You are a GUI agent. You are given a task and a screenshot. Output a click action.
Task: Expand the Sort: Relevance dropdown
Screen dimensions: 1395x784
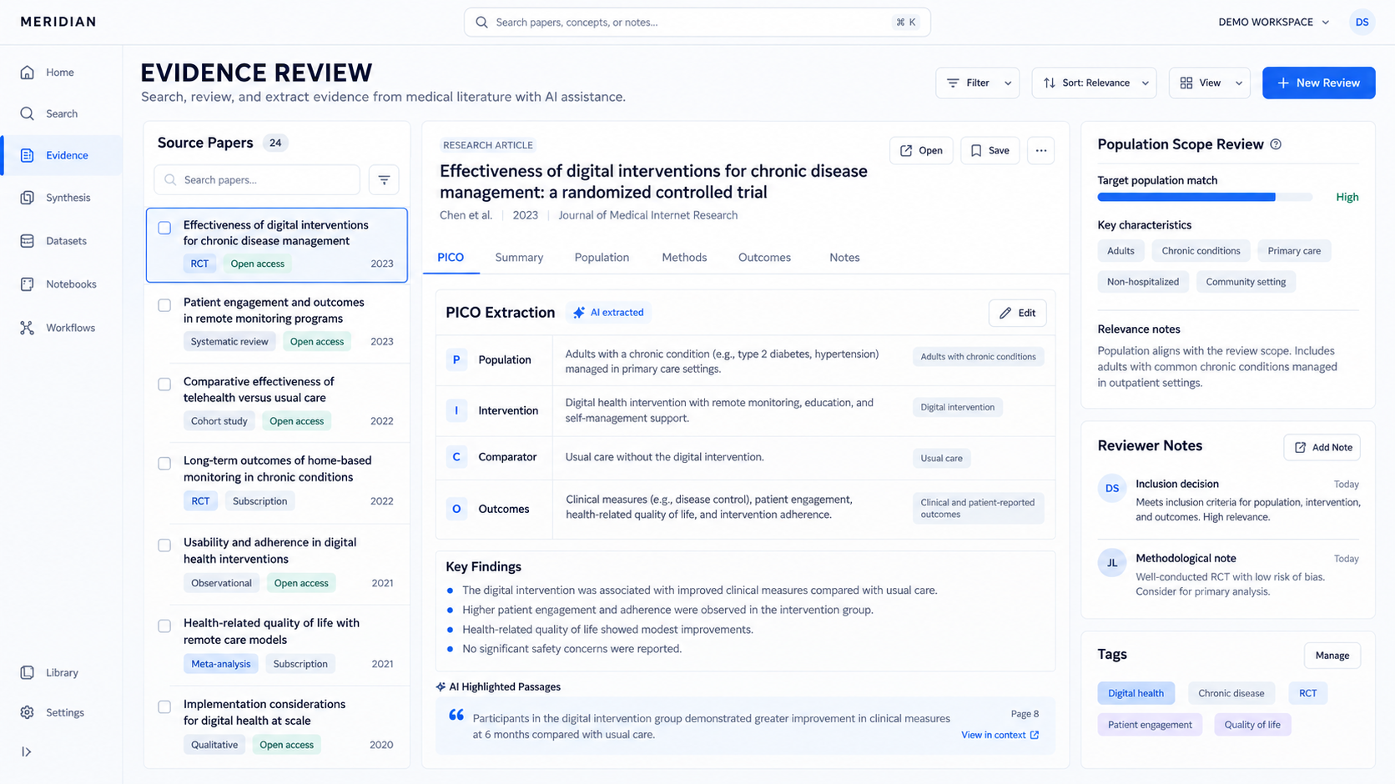point(1095,83)
